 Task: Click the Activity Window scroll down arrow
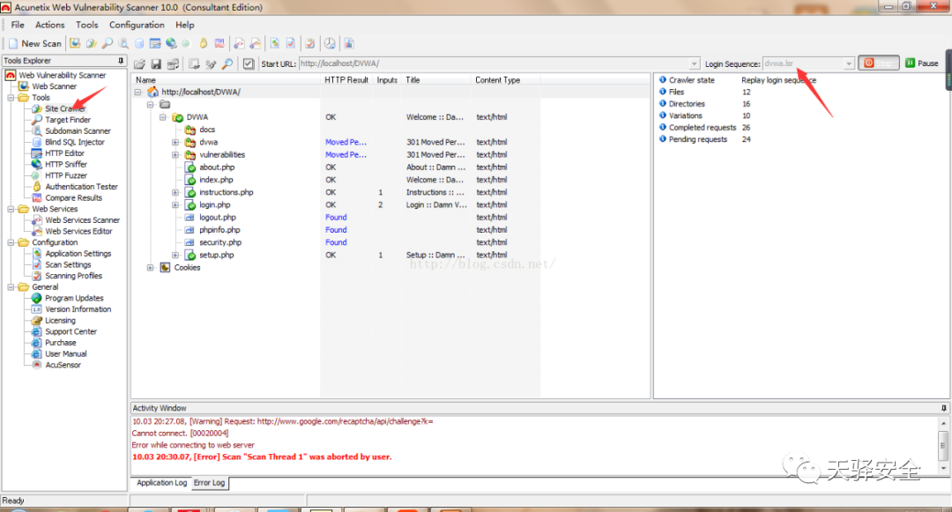[x=943, y=468]
